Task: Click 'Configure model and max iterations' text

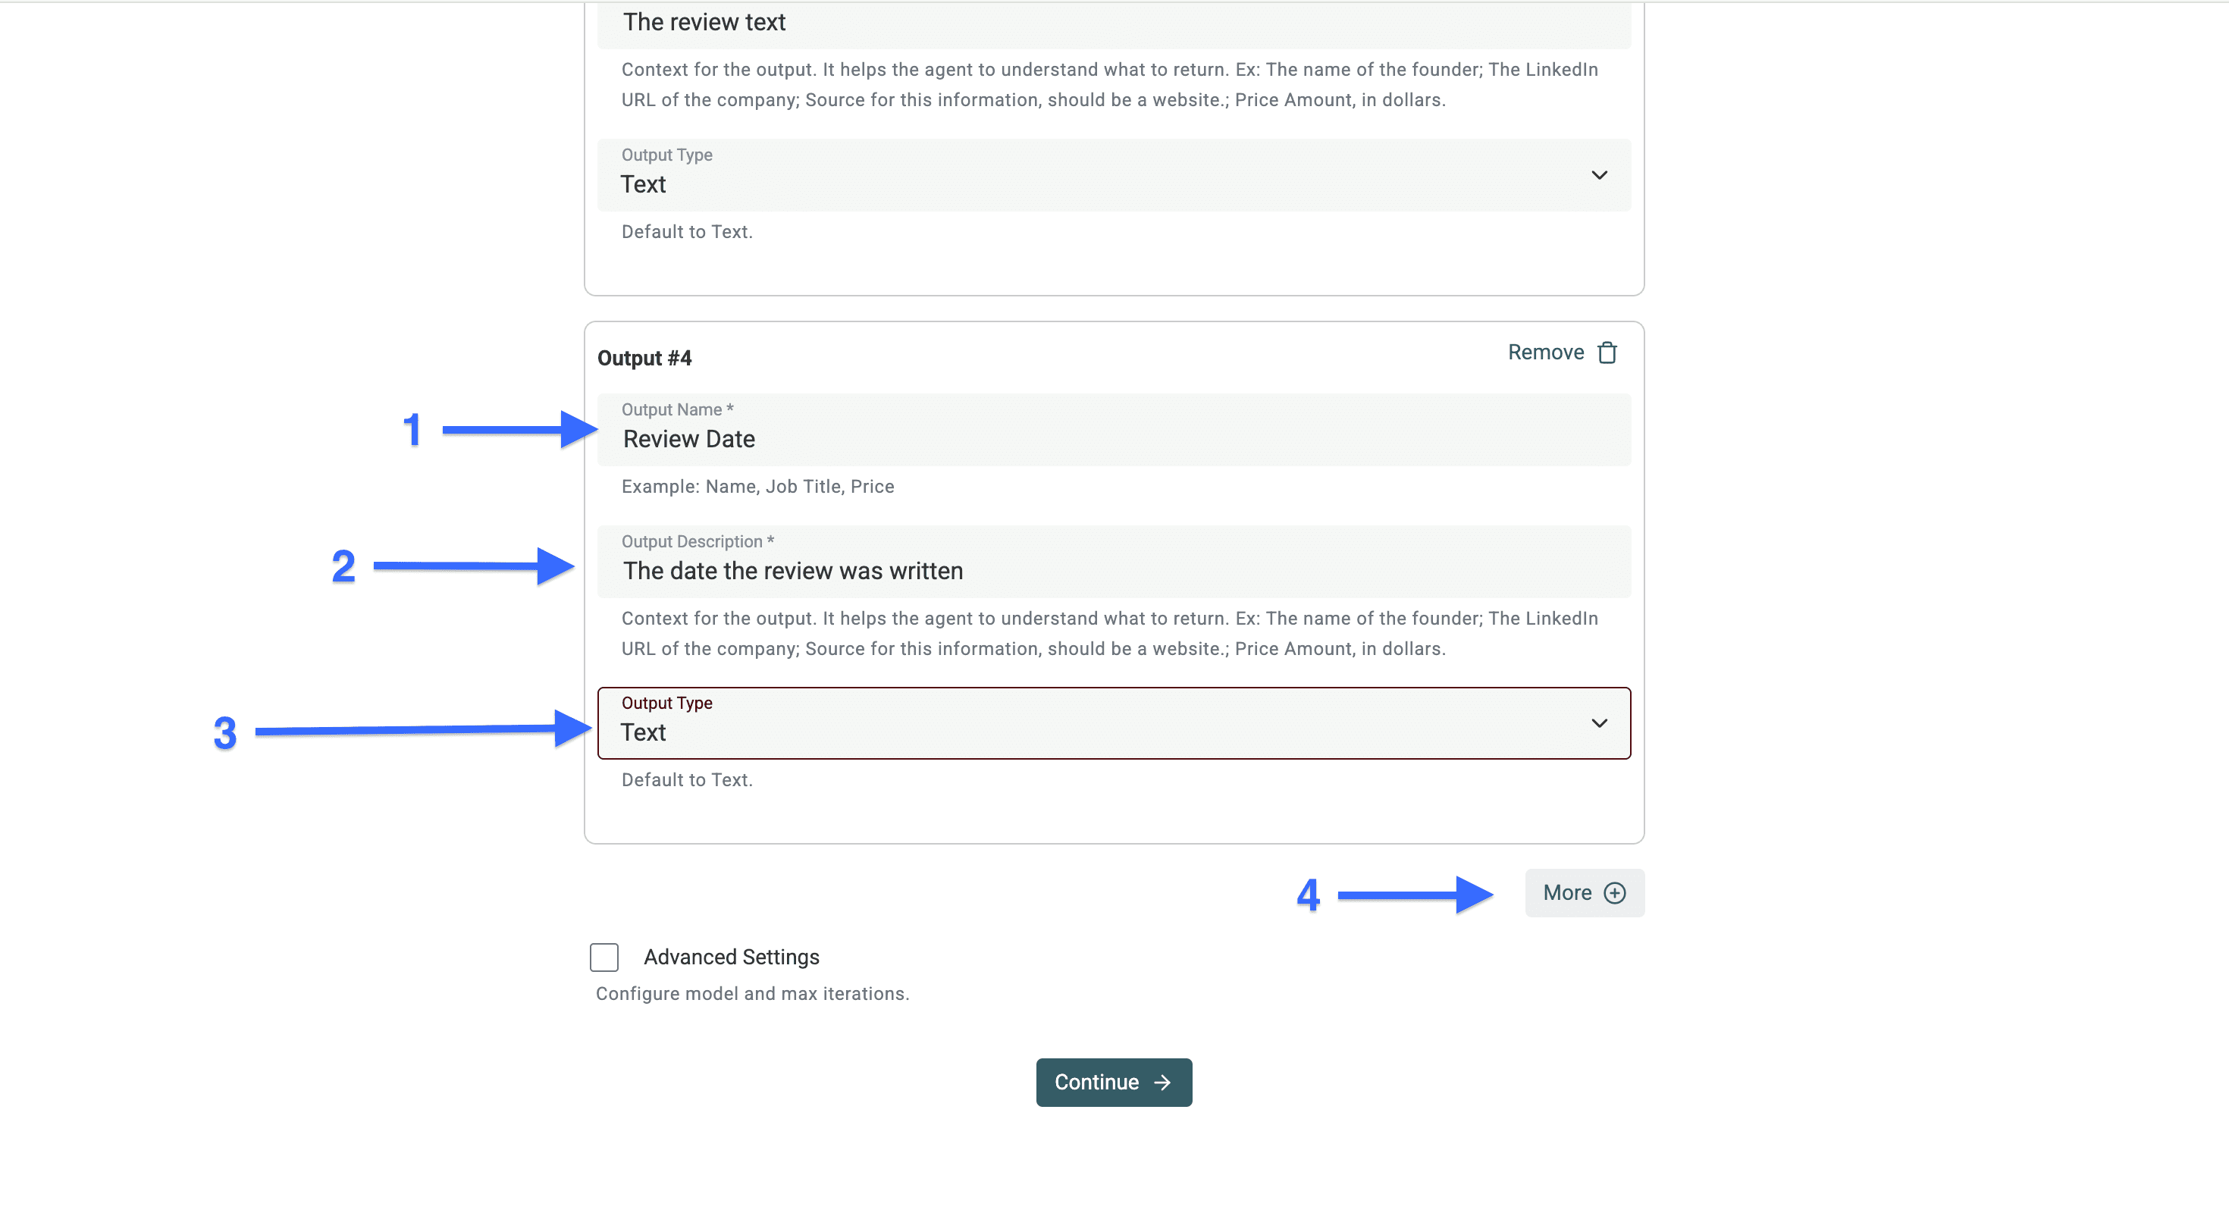Action: [752, 993]
